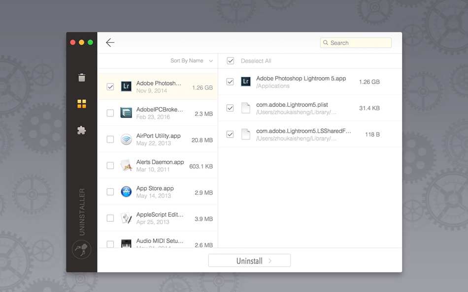
Task: Click the AppleScript Editor icon
Action: pyautogui.click(x=126, y=218)
